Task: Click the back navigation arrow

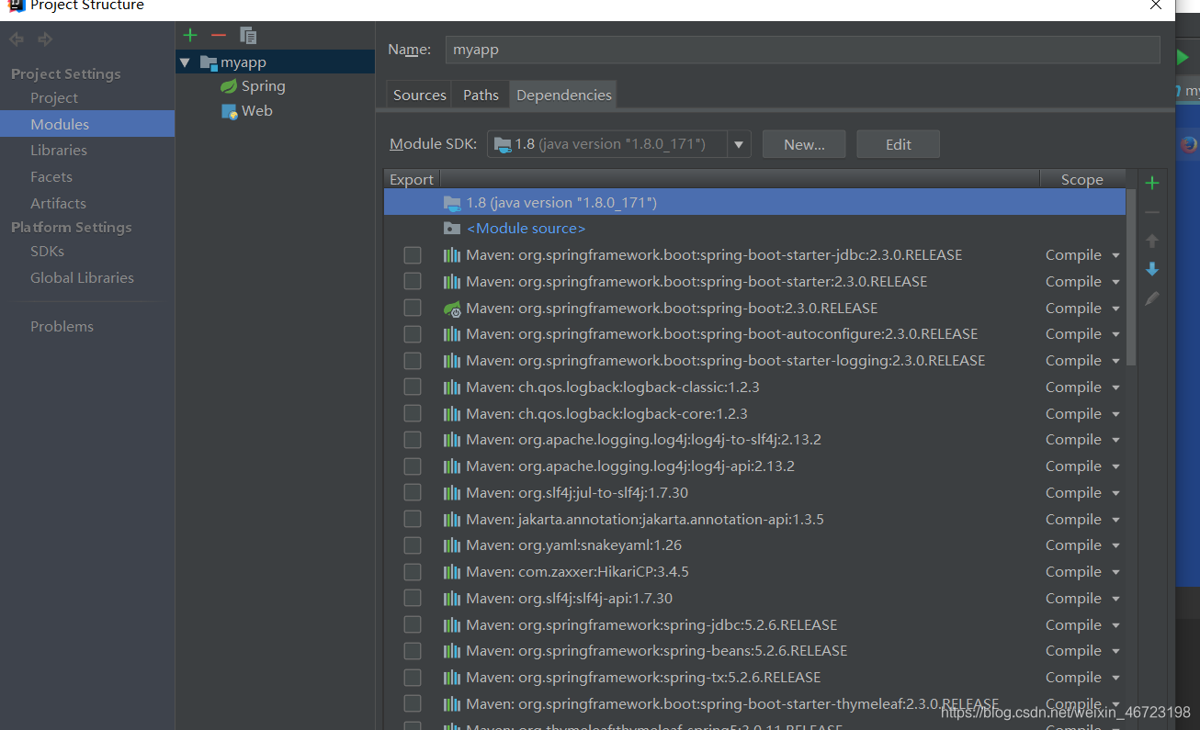Action: pos(15,39)
